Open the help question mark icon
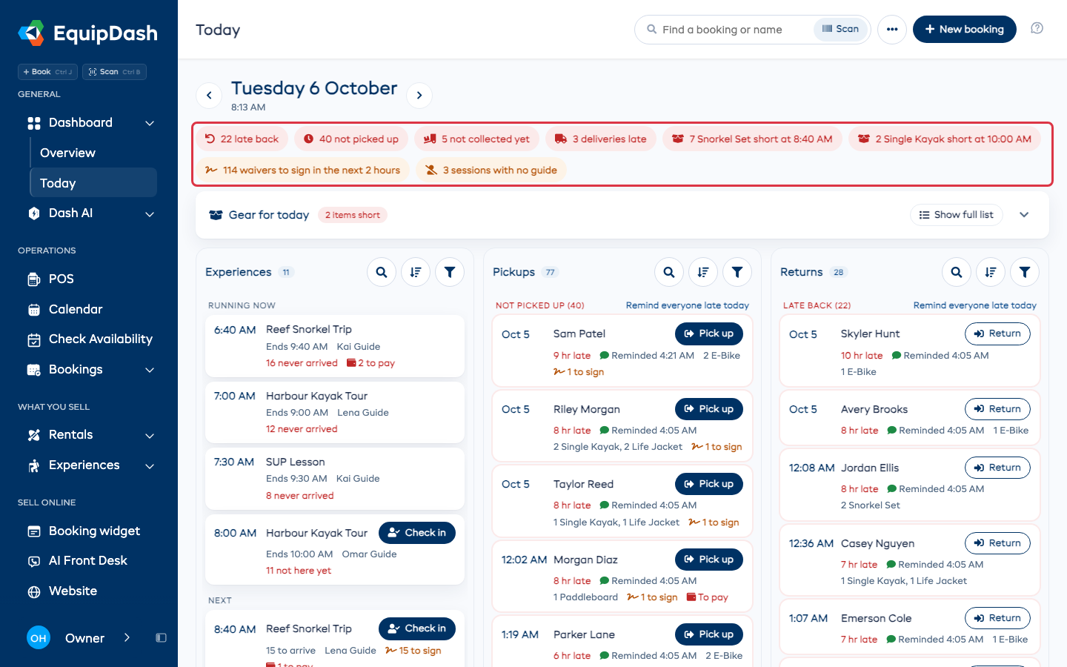1067x667 pixels. [1037, 28]
